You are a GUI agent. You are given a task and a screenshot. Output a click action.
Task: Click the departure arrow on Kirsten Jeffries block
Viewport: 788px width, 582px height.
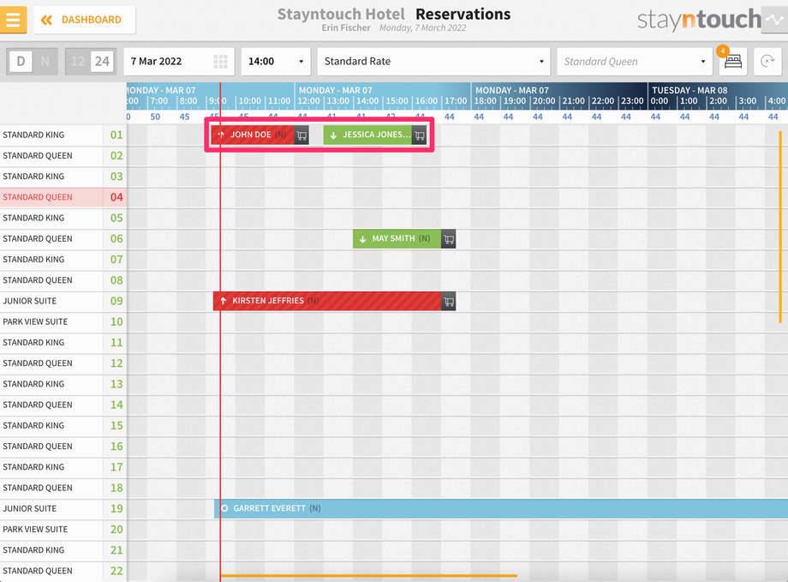click(224, 301)
